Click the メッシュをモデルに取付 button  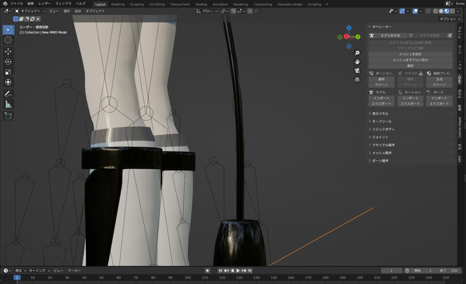click(x=410, y=60)
